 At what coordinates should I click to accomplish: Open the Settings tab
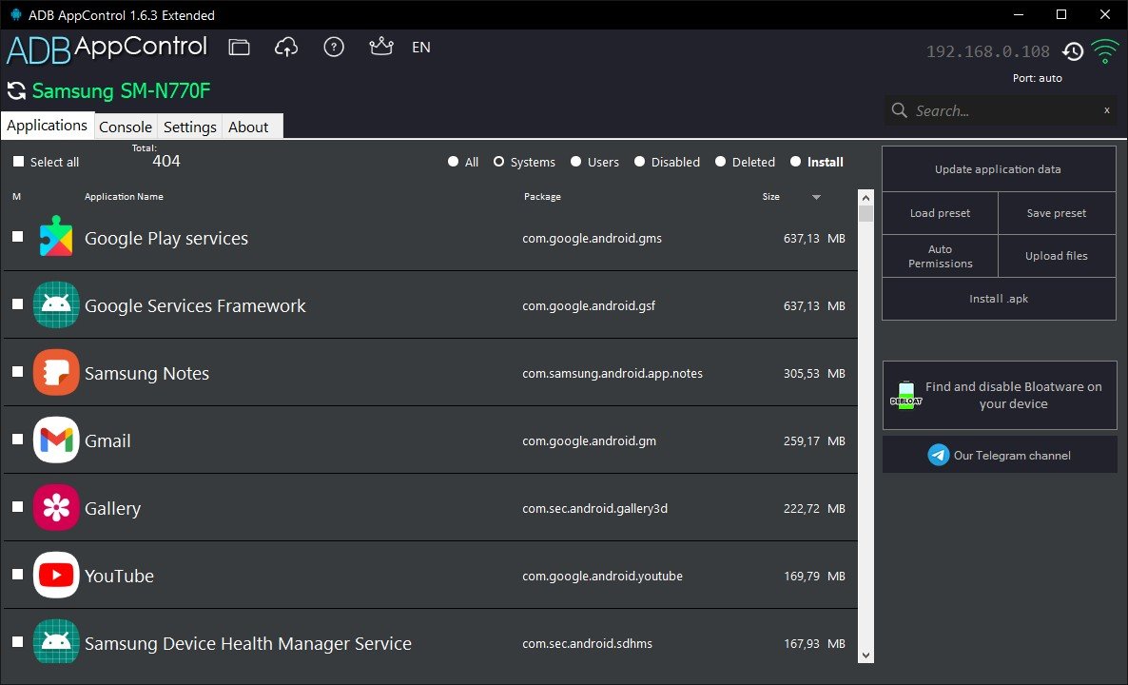click(x=190, y=127)
